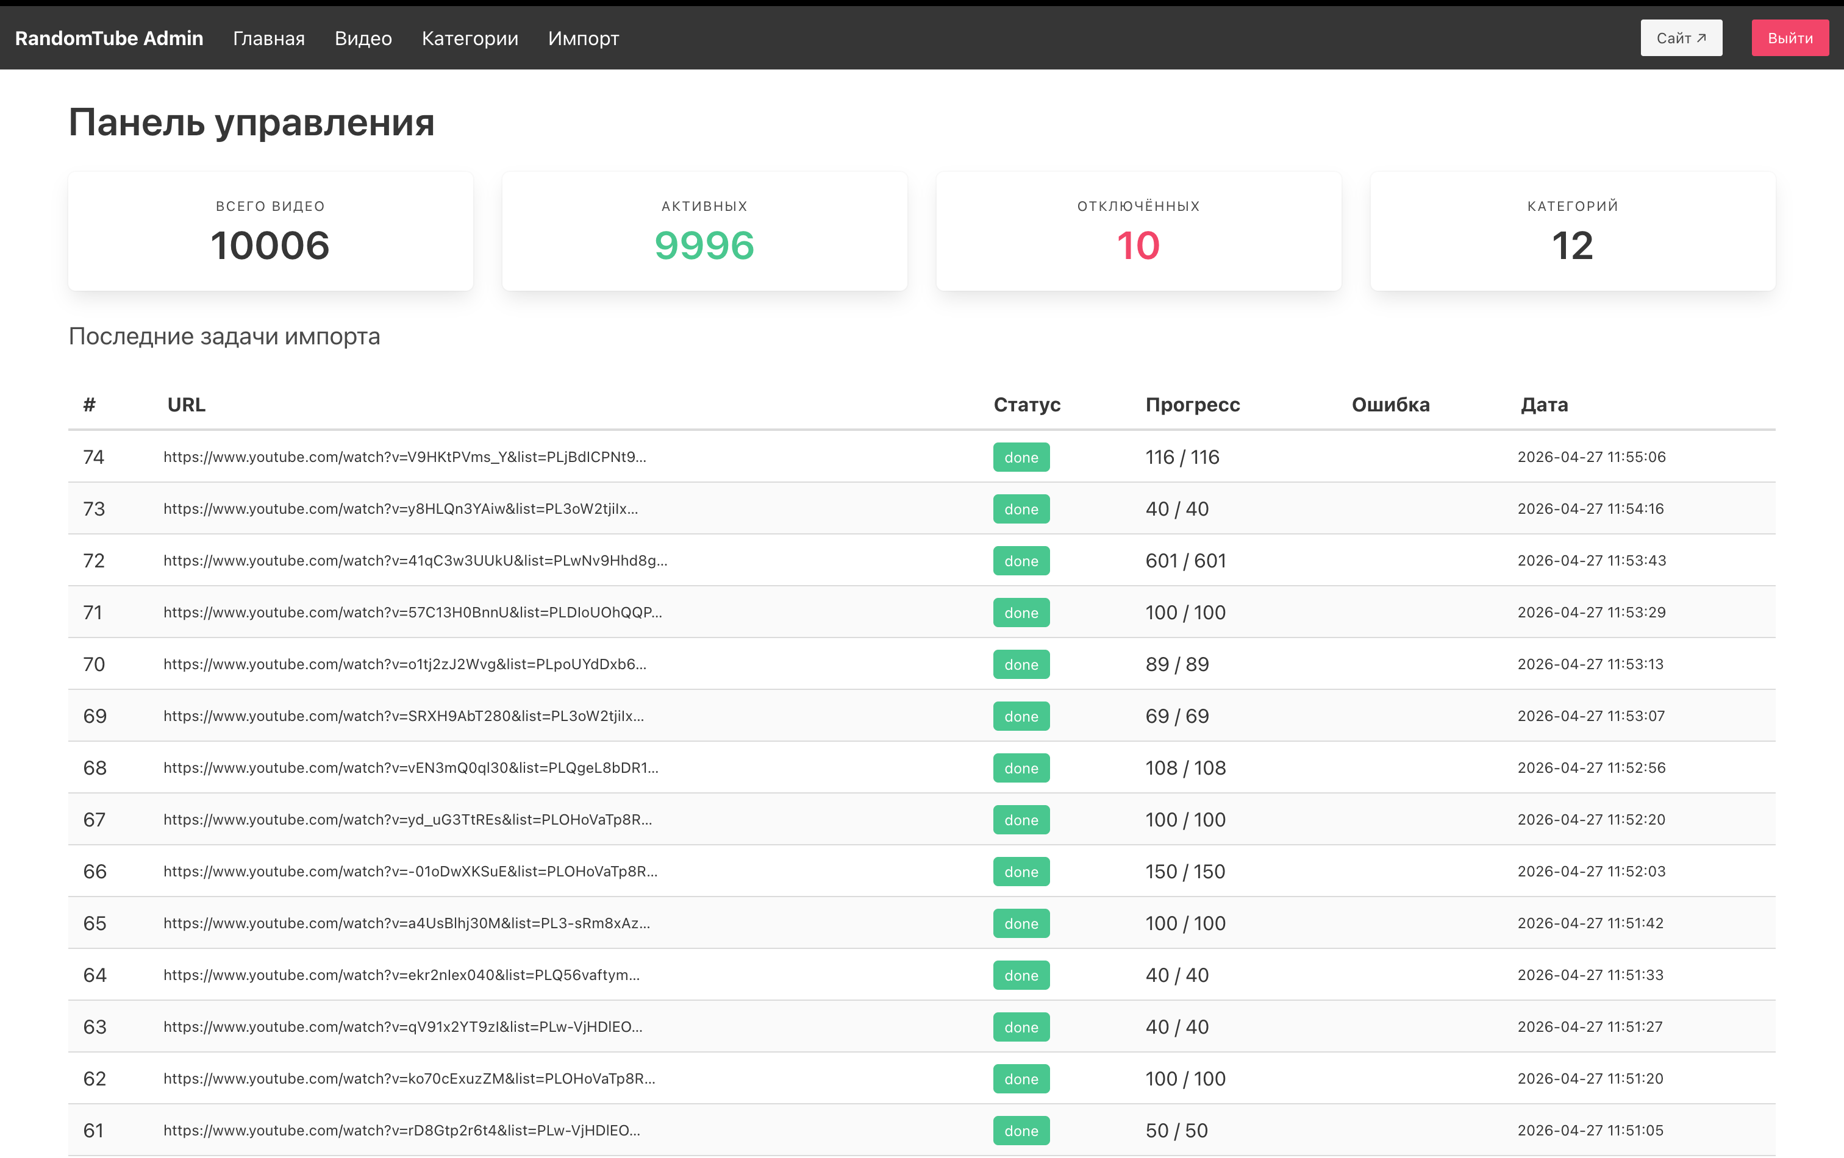Click the progress value 50 / 50
Image resolution: width=1844 pixels, height=1158 pixels.
coord(1176,1131)
